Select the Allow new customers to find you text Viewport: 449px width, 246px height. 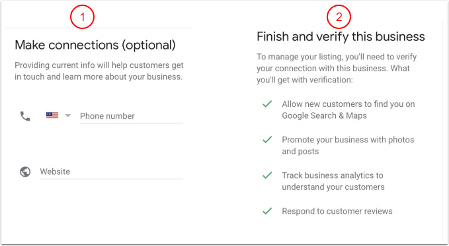coord(348,109)
